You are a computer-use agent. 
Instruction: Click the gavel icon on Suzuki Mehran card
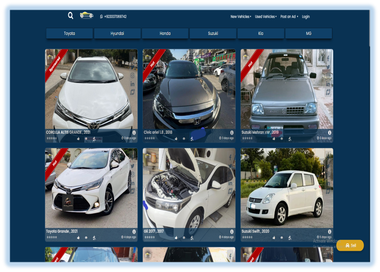coord(290,139)
